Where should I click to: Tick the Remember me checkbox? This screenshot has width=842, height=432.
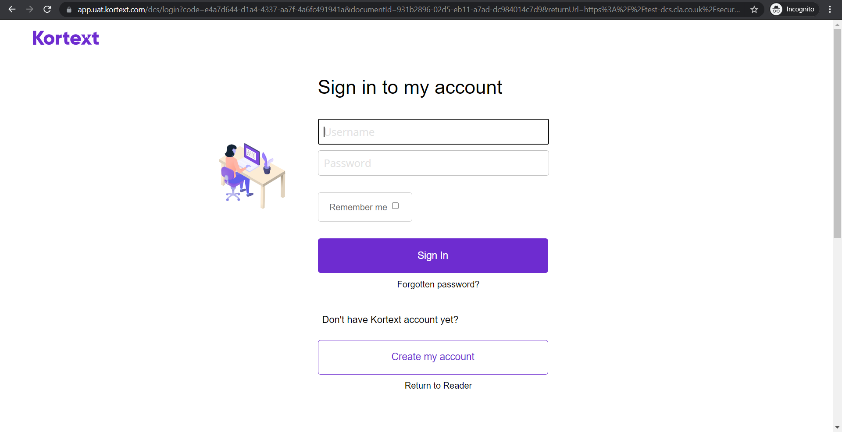(395, 206)
